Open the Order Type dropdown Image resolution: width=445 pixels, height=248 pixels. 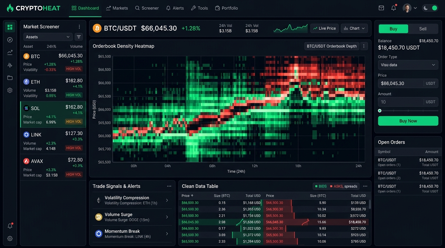pyautogui.click(x=408, y=65)
